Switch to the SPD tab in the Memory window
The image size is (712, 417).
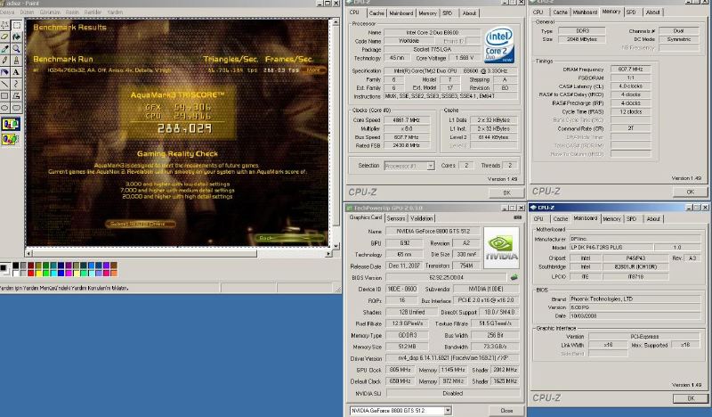click(630, 12)
